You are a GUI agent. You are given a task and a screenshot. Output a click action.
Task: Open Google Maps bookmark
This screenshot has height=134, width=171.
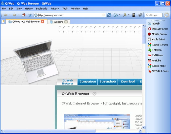[x=157, y=66]
